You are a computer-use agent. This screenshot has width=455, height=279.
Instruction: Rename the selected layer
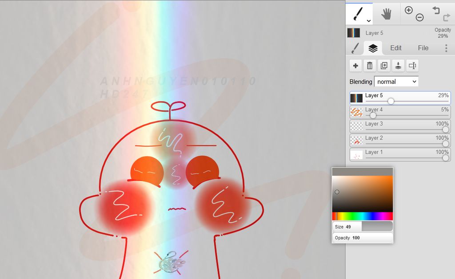412,66
